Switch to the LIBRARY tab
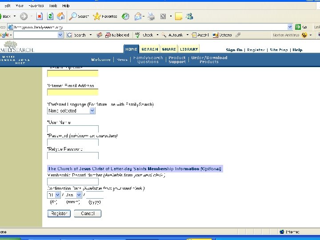Image resolution: width=320 pixels, height=240 pixels. coord(189,49)
